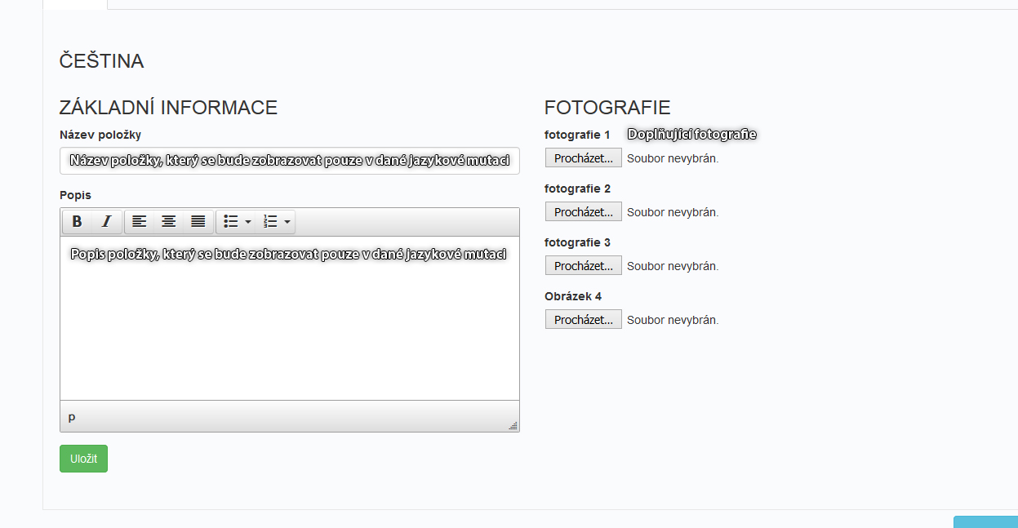Screen dimensions: 1018x528
Task: Click the blue button at bottom right
Action: point(985,521)
